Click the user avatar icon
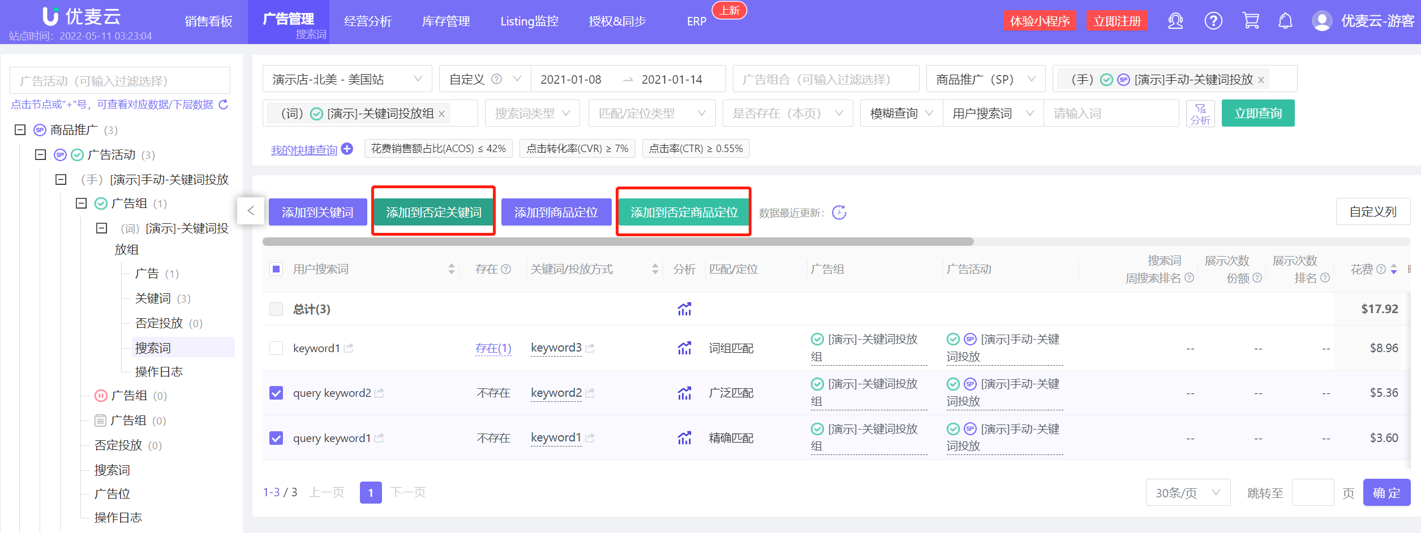This screenshot has height=533, width=1421. [1322, 21]
